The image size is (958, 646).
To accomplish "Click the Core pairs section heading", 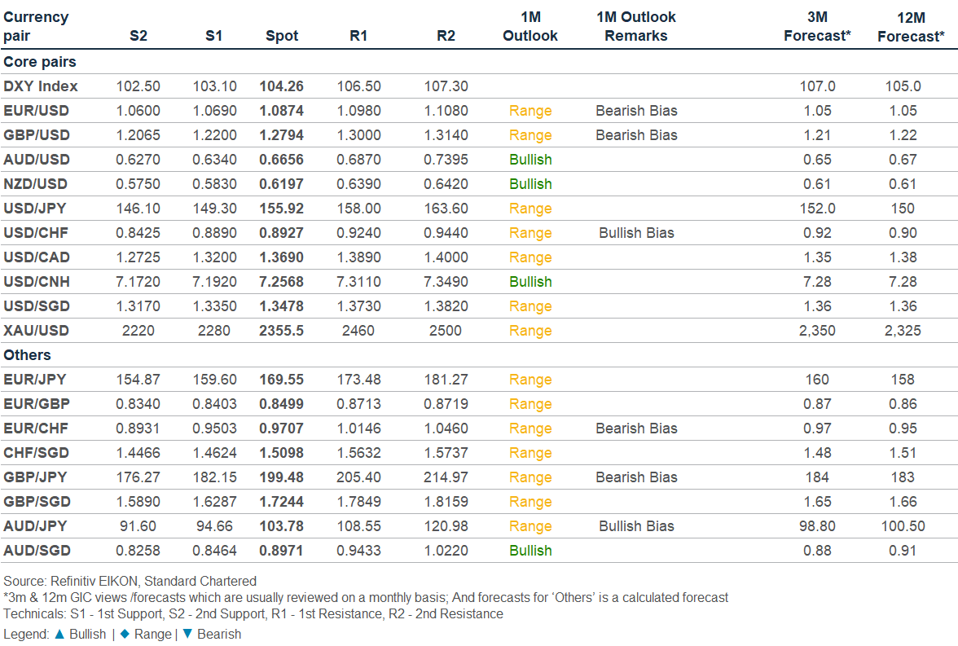I will click(x=40, y=62).
